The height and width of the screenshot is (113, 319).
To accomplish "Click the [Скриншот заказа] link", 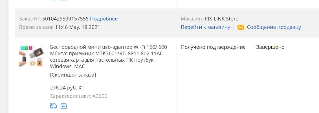I will point(73,75).
